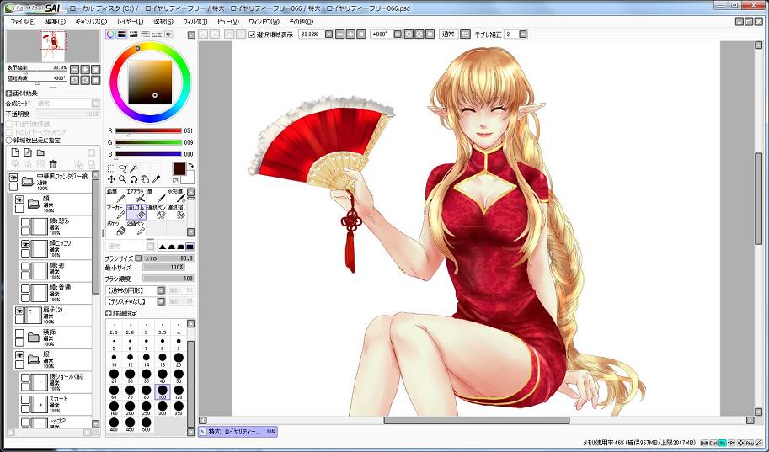This screenshot has width=769, height=452.
Task: Expand the 詳細設定 section
Action: [109, 313]
